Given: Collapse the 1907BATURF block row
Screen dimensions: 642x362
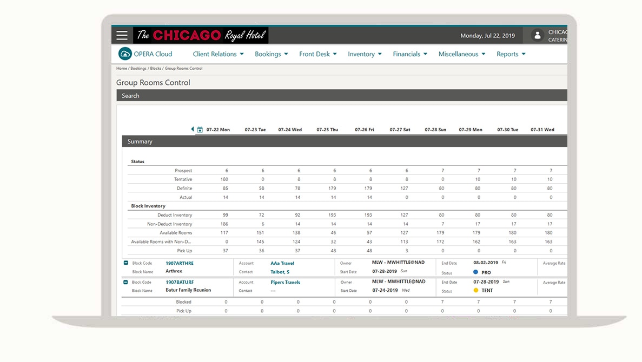Looking at the screenshot, I should point(126,282).
